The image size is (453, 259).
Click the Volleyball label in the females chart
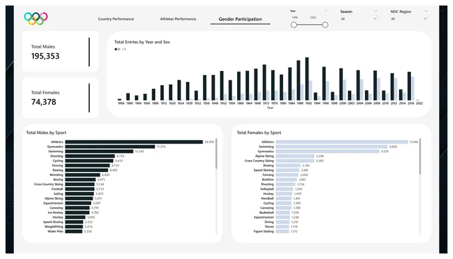266,189
